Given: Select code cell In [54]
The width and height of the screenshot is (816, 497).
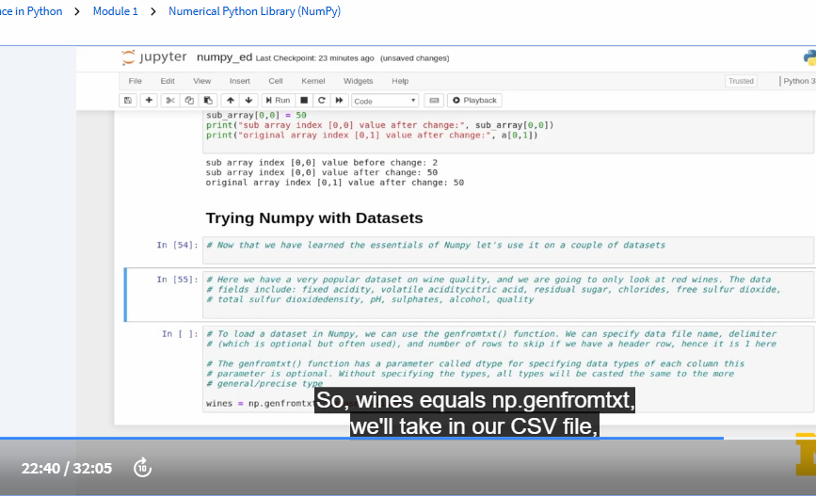Looking at the screenshot, I should pyautogui.click(x=508, y=249).
